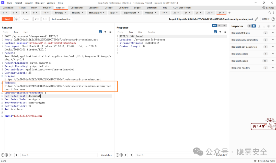The height and width of the screenshot is (163, 276).
Task: Click the orange Send button
Action: coord(7,19)
